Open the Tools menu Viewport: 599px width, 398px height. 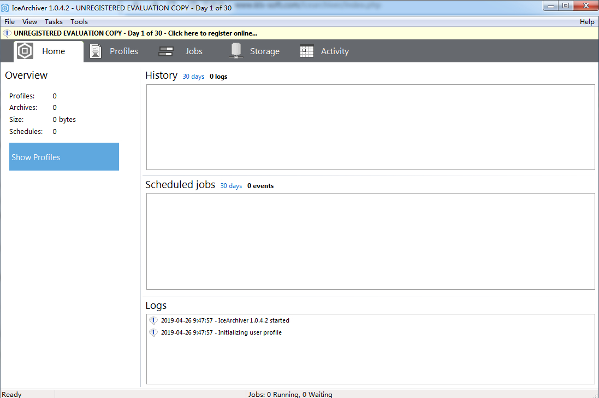[x=79, y=22]
